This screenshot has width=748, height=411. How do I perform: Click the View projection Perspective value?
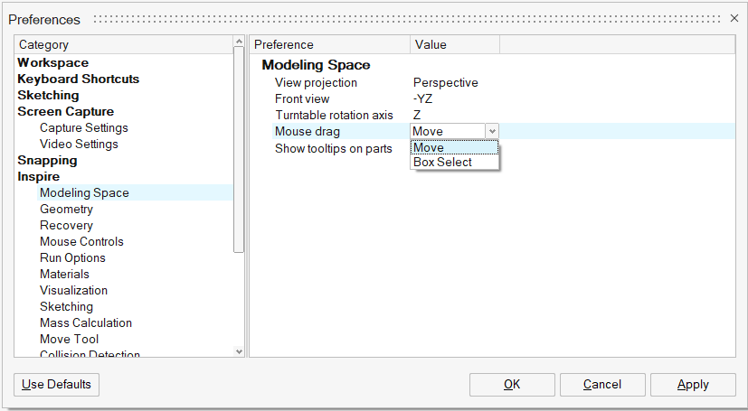click(x=446, y=82)
